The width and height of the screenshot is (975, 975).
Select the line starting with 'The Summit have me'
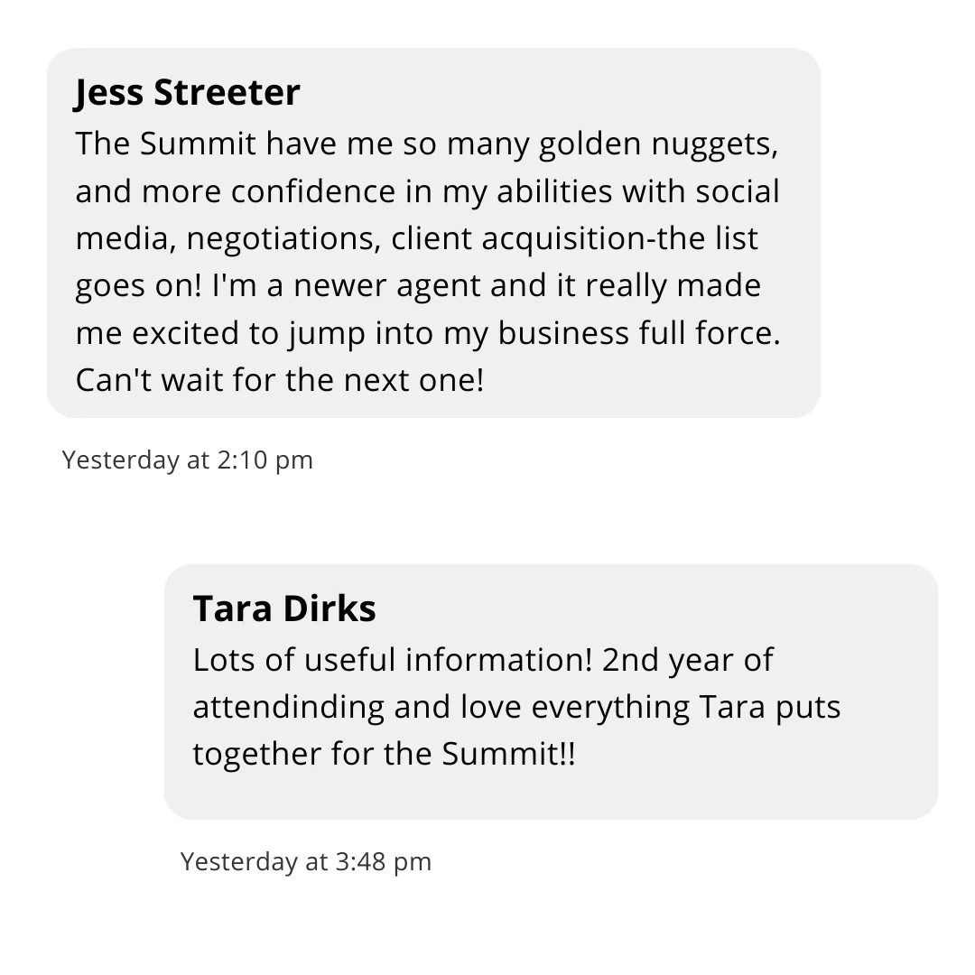[426, 144]
